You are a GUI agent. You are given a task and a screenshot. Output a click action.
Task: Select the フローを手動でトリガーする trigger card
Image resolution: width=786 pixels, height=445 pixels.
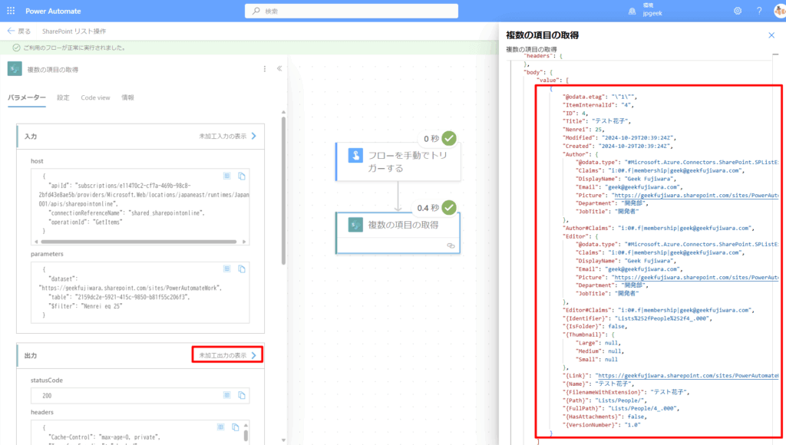398,161
